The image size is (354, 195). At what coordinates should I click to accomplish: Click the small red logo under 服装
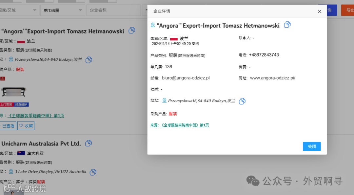[3, 78]
